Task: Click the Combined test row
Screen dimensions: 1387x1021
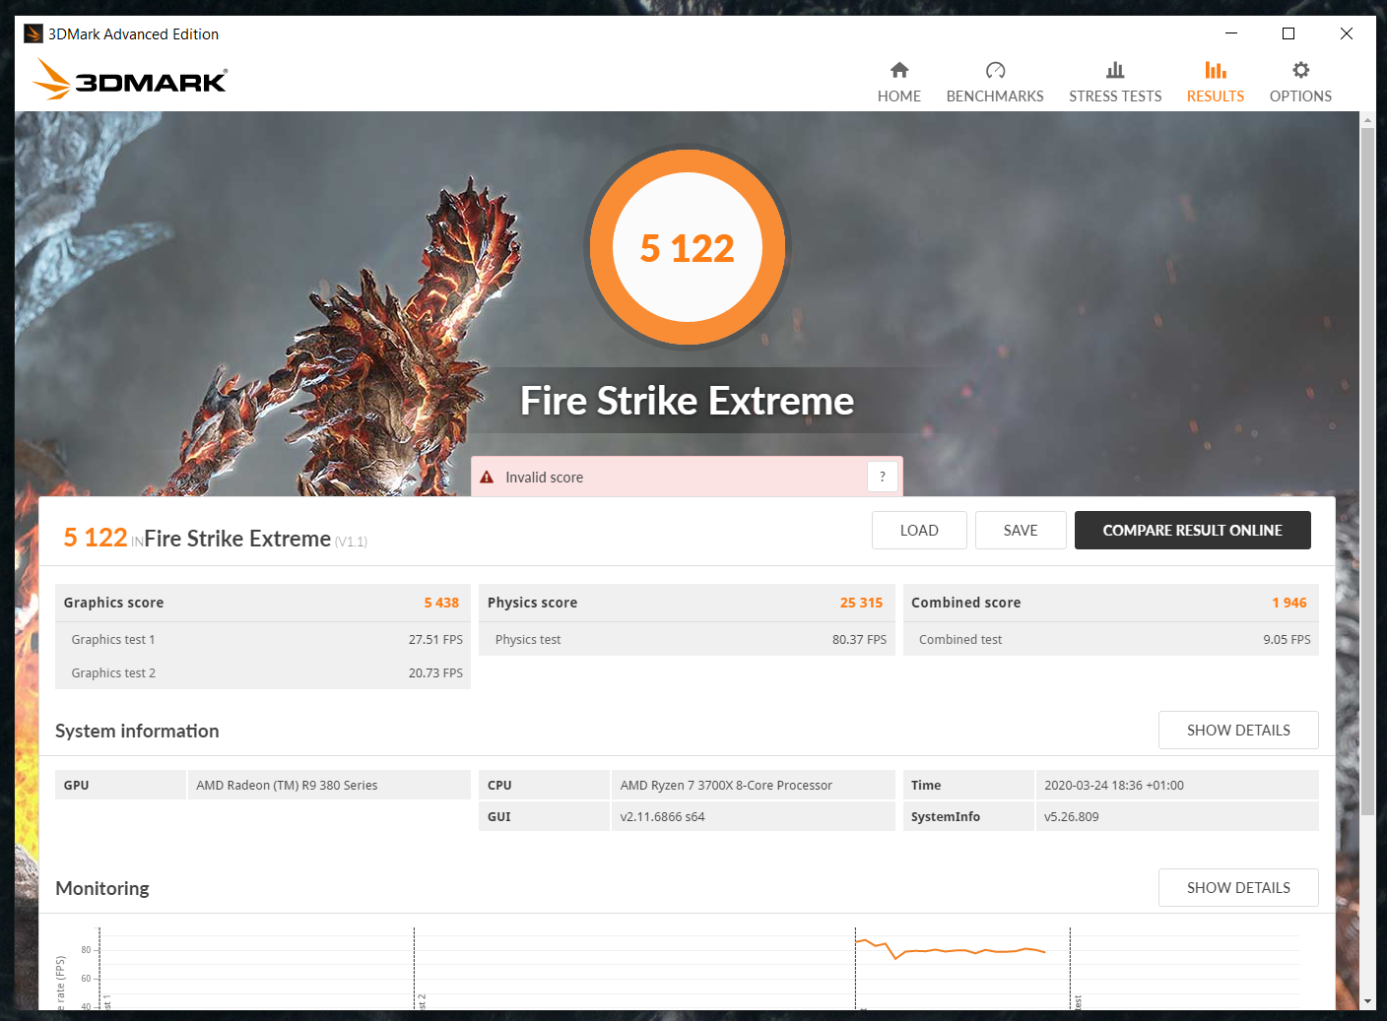Action: (1111, 639)
